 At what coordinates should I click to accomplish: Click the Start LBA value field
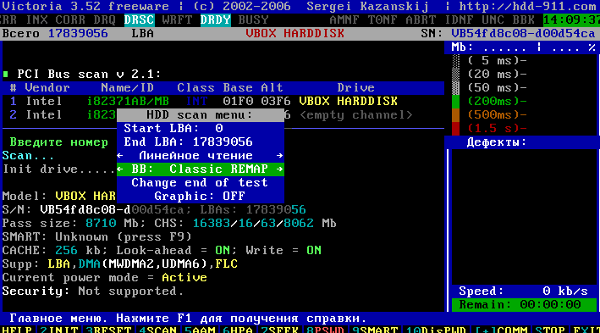[219, 129]
